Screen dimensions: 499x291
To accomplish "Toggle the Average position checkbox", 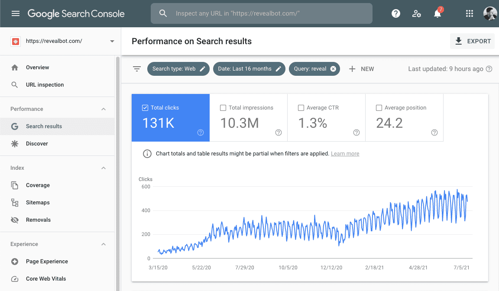I will click(x=379, y=108).
